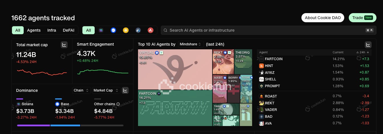Click the HINT agent icon in the table

[x=262, y=66]
